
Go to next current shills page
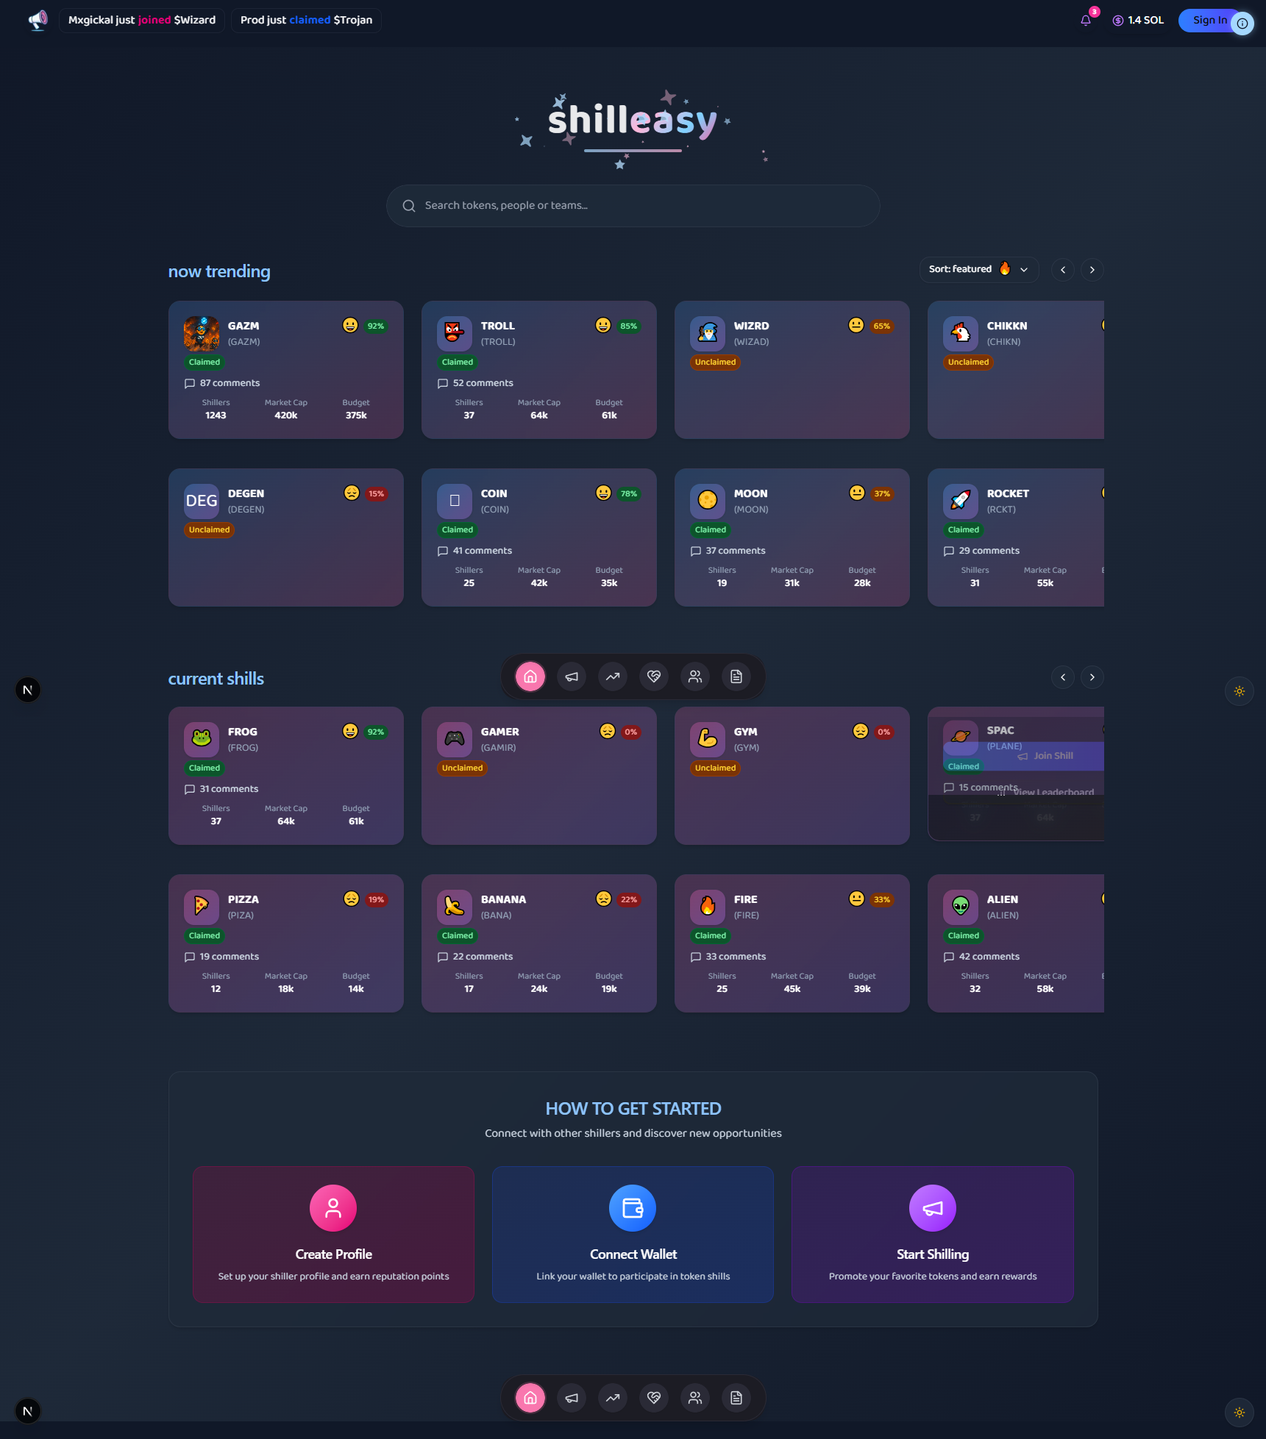pyautogui.click(x=1092, y=677)
